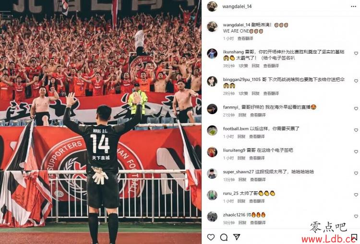This screenshot has width=360, height=244.
Task: Like binggan29pu_1105's comment
Action: pos(356,81)
